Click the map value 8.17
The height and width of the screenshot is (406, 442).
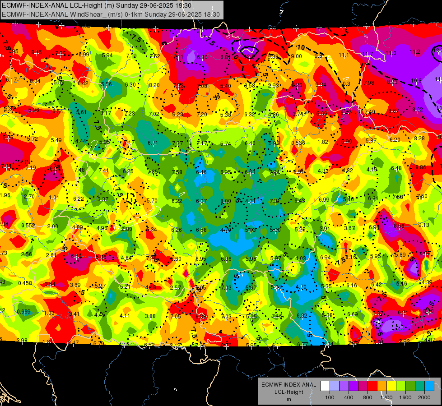pyautogui.click(x=106, y=113)
